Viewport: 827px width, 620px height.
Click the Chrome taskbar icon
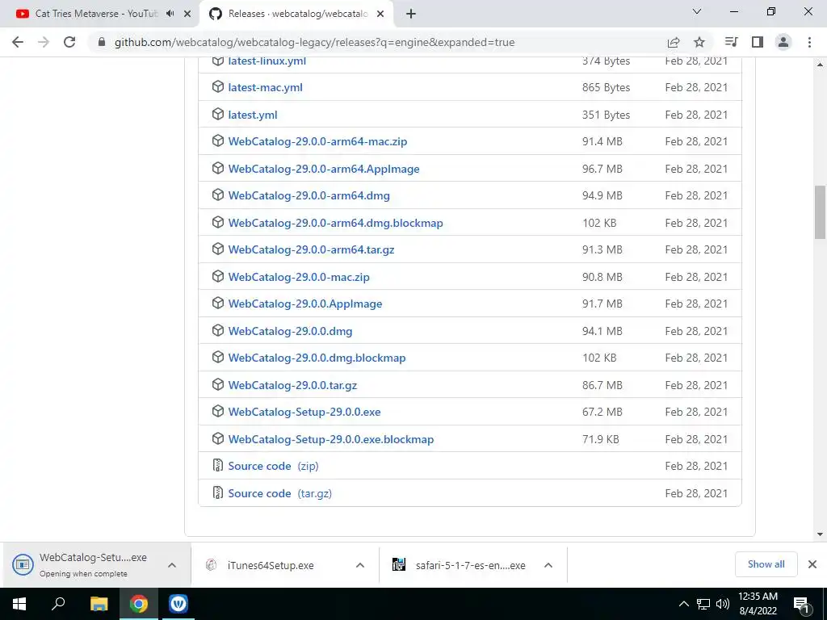tap(139, 604)
